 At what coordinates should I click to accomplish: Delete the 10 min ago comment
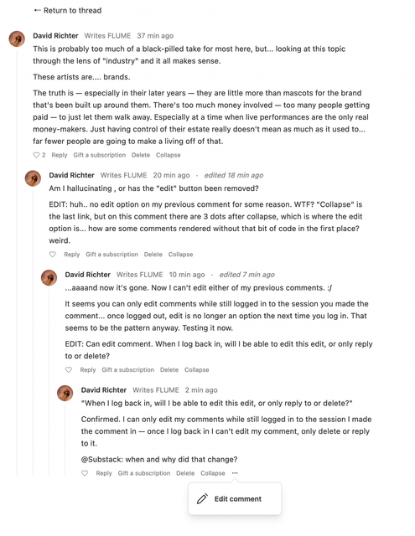tap(169, 370)
